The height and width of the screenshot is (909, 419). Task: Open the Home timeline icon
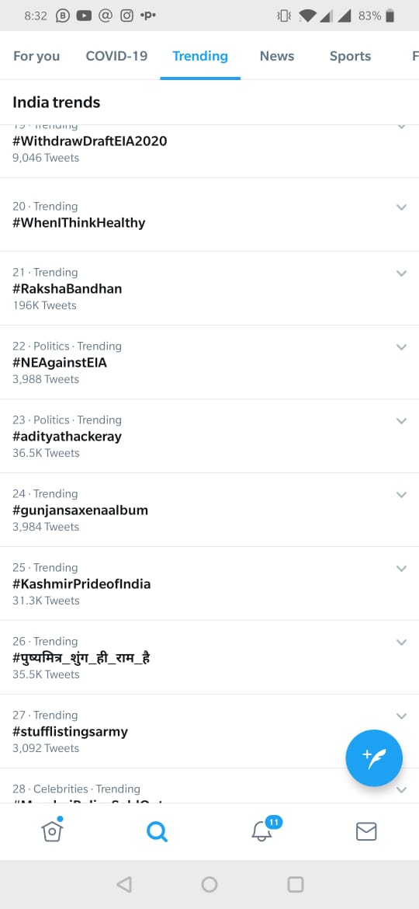coord(52,831)
